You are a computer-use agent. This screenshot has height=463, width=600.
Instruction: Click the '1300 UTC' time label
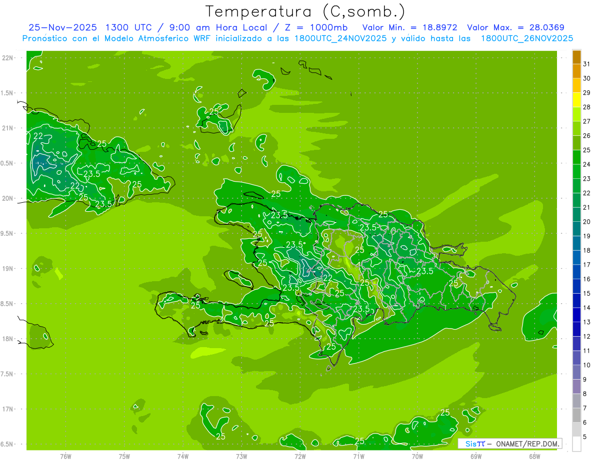click(x=129, y=27)
